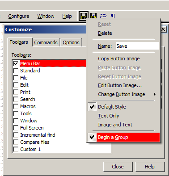
Task: Uncheck the Menu Bar checkbox
Action: click(x=16, y=63)
